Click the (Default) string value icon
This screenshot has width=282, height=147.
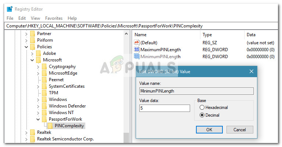click(x=137, y=43)
